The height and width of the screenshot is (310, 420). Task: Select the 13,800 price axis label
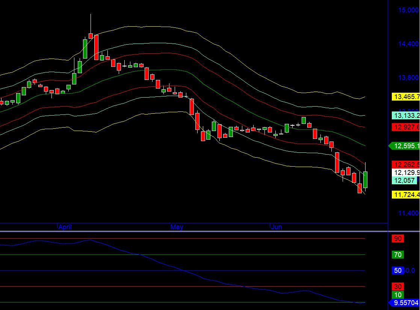click(408, 78)
